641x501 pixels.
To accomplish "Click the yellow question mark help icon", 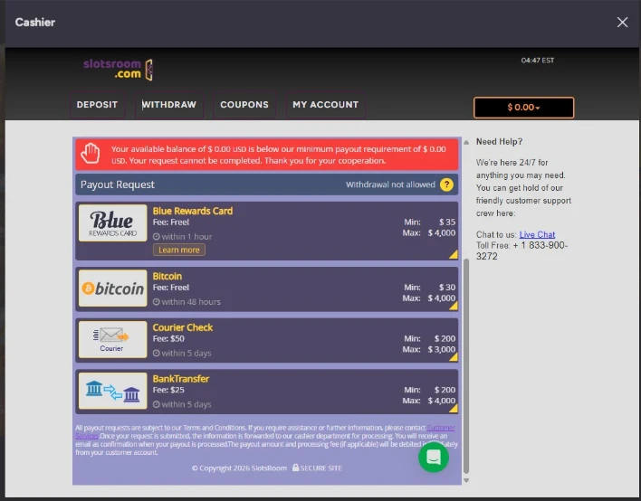I will [x=446, y=184].
